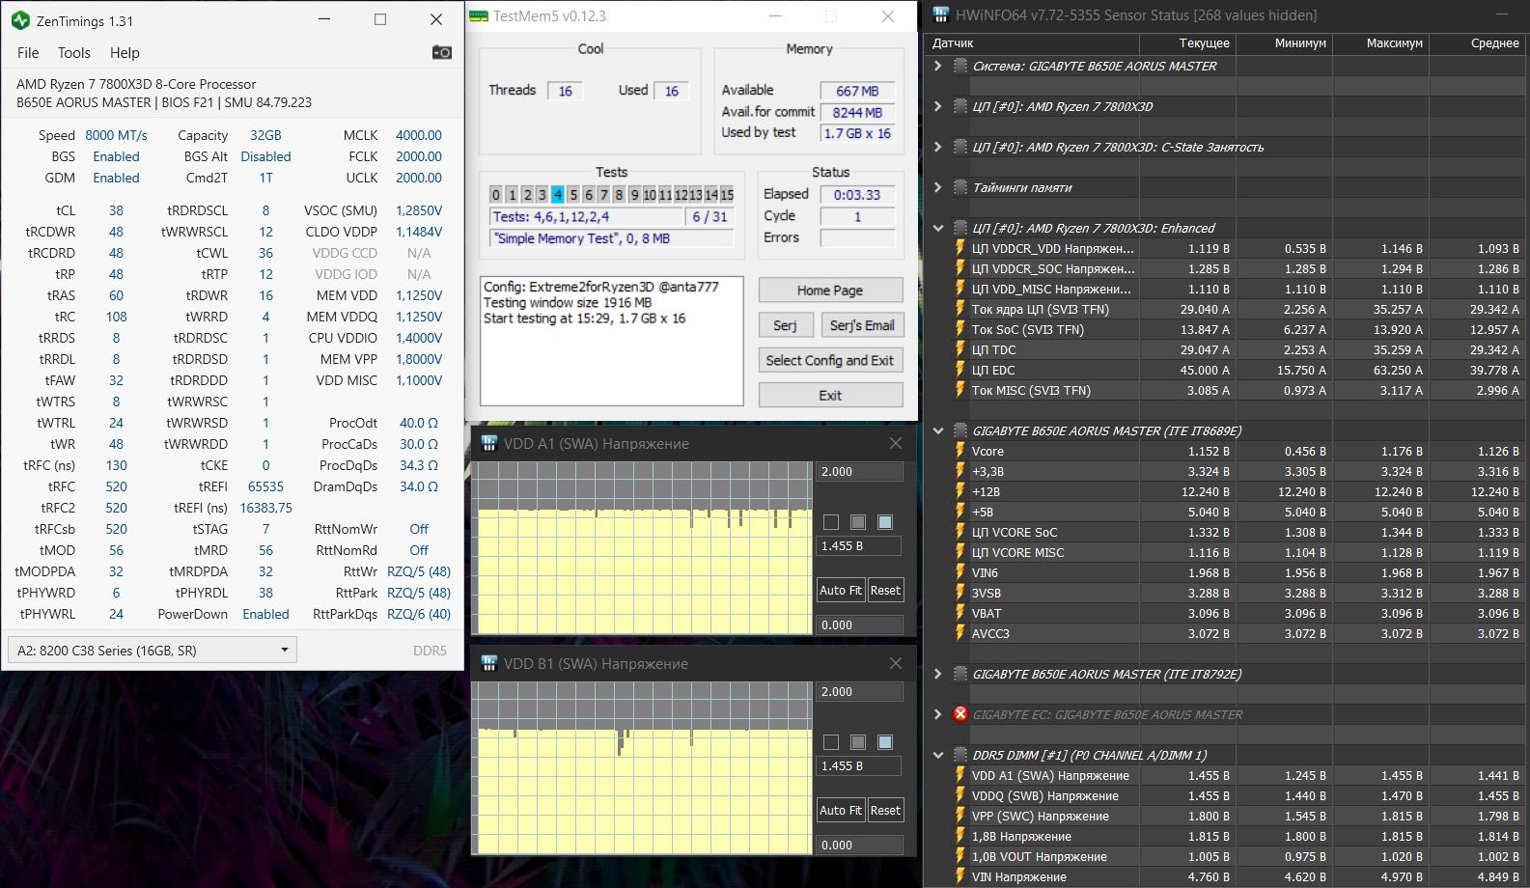
Task: Click the Select Config and Exit button
Action: click(x=830, y=360)
